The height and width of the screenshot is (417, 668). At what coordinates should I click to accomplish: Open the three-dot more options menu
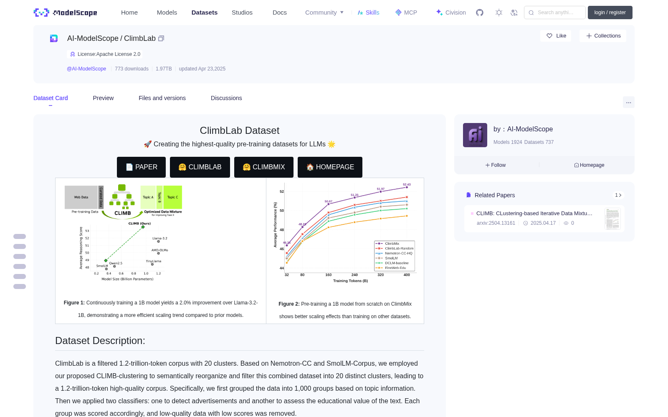pos(628,102)
